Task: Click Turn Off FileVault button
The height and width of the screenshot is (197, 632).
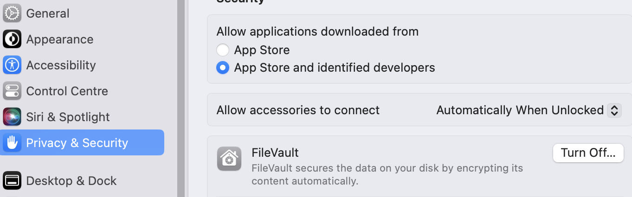Action: (x=588, y=153)
